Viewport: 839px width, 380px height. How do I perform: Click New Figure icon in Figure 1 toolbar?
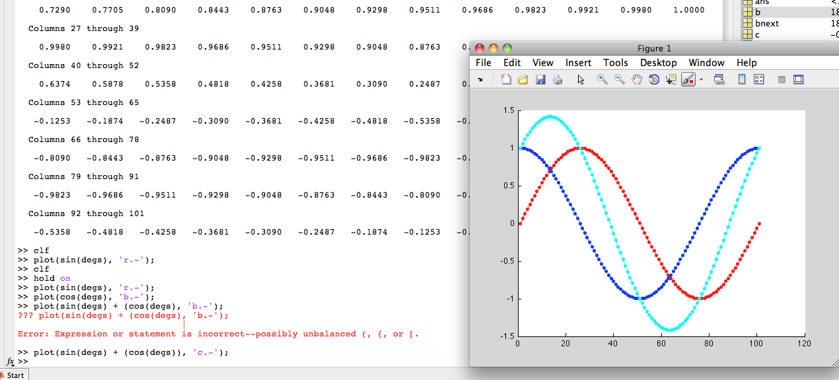pos(506,79)
